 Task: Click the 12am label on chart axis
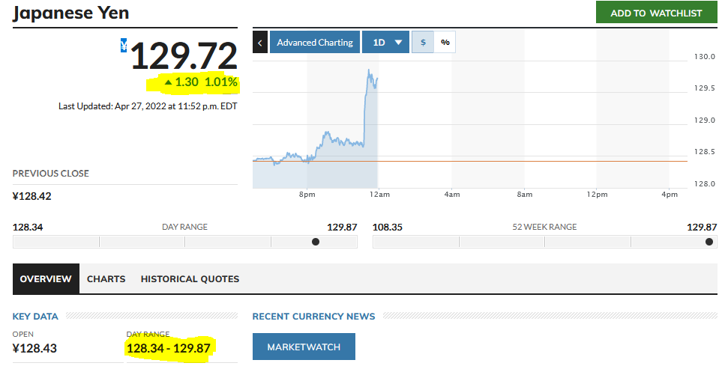(x=379, y=195)
